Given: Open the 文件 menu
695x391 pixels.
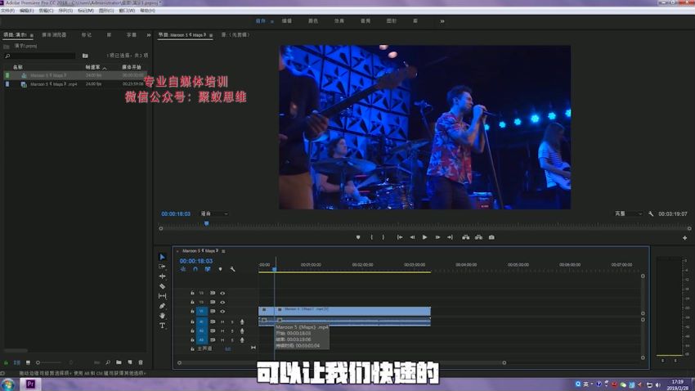Looking at the screenshot, I should (7, 10).
